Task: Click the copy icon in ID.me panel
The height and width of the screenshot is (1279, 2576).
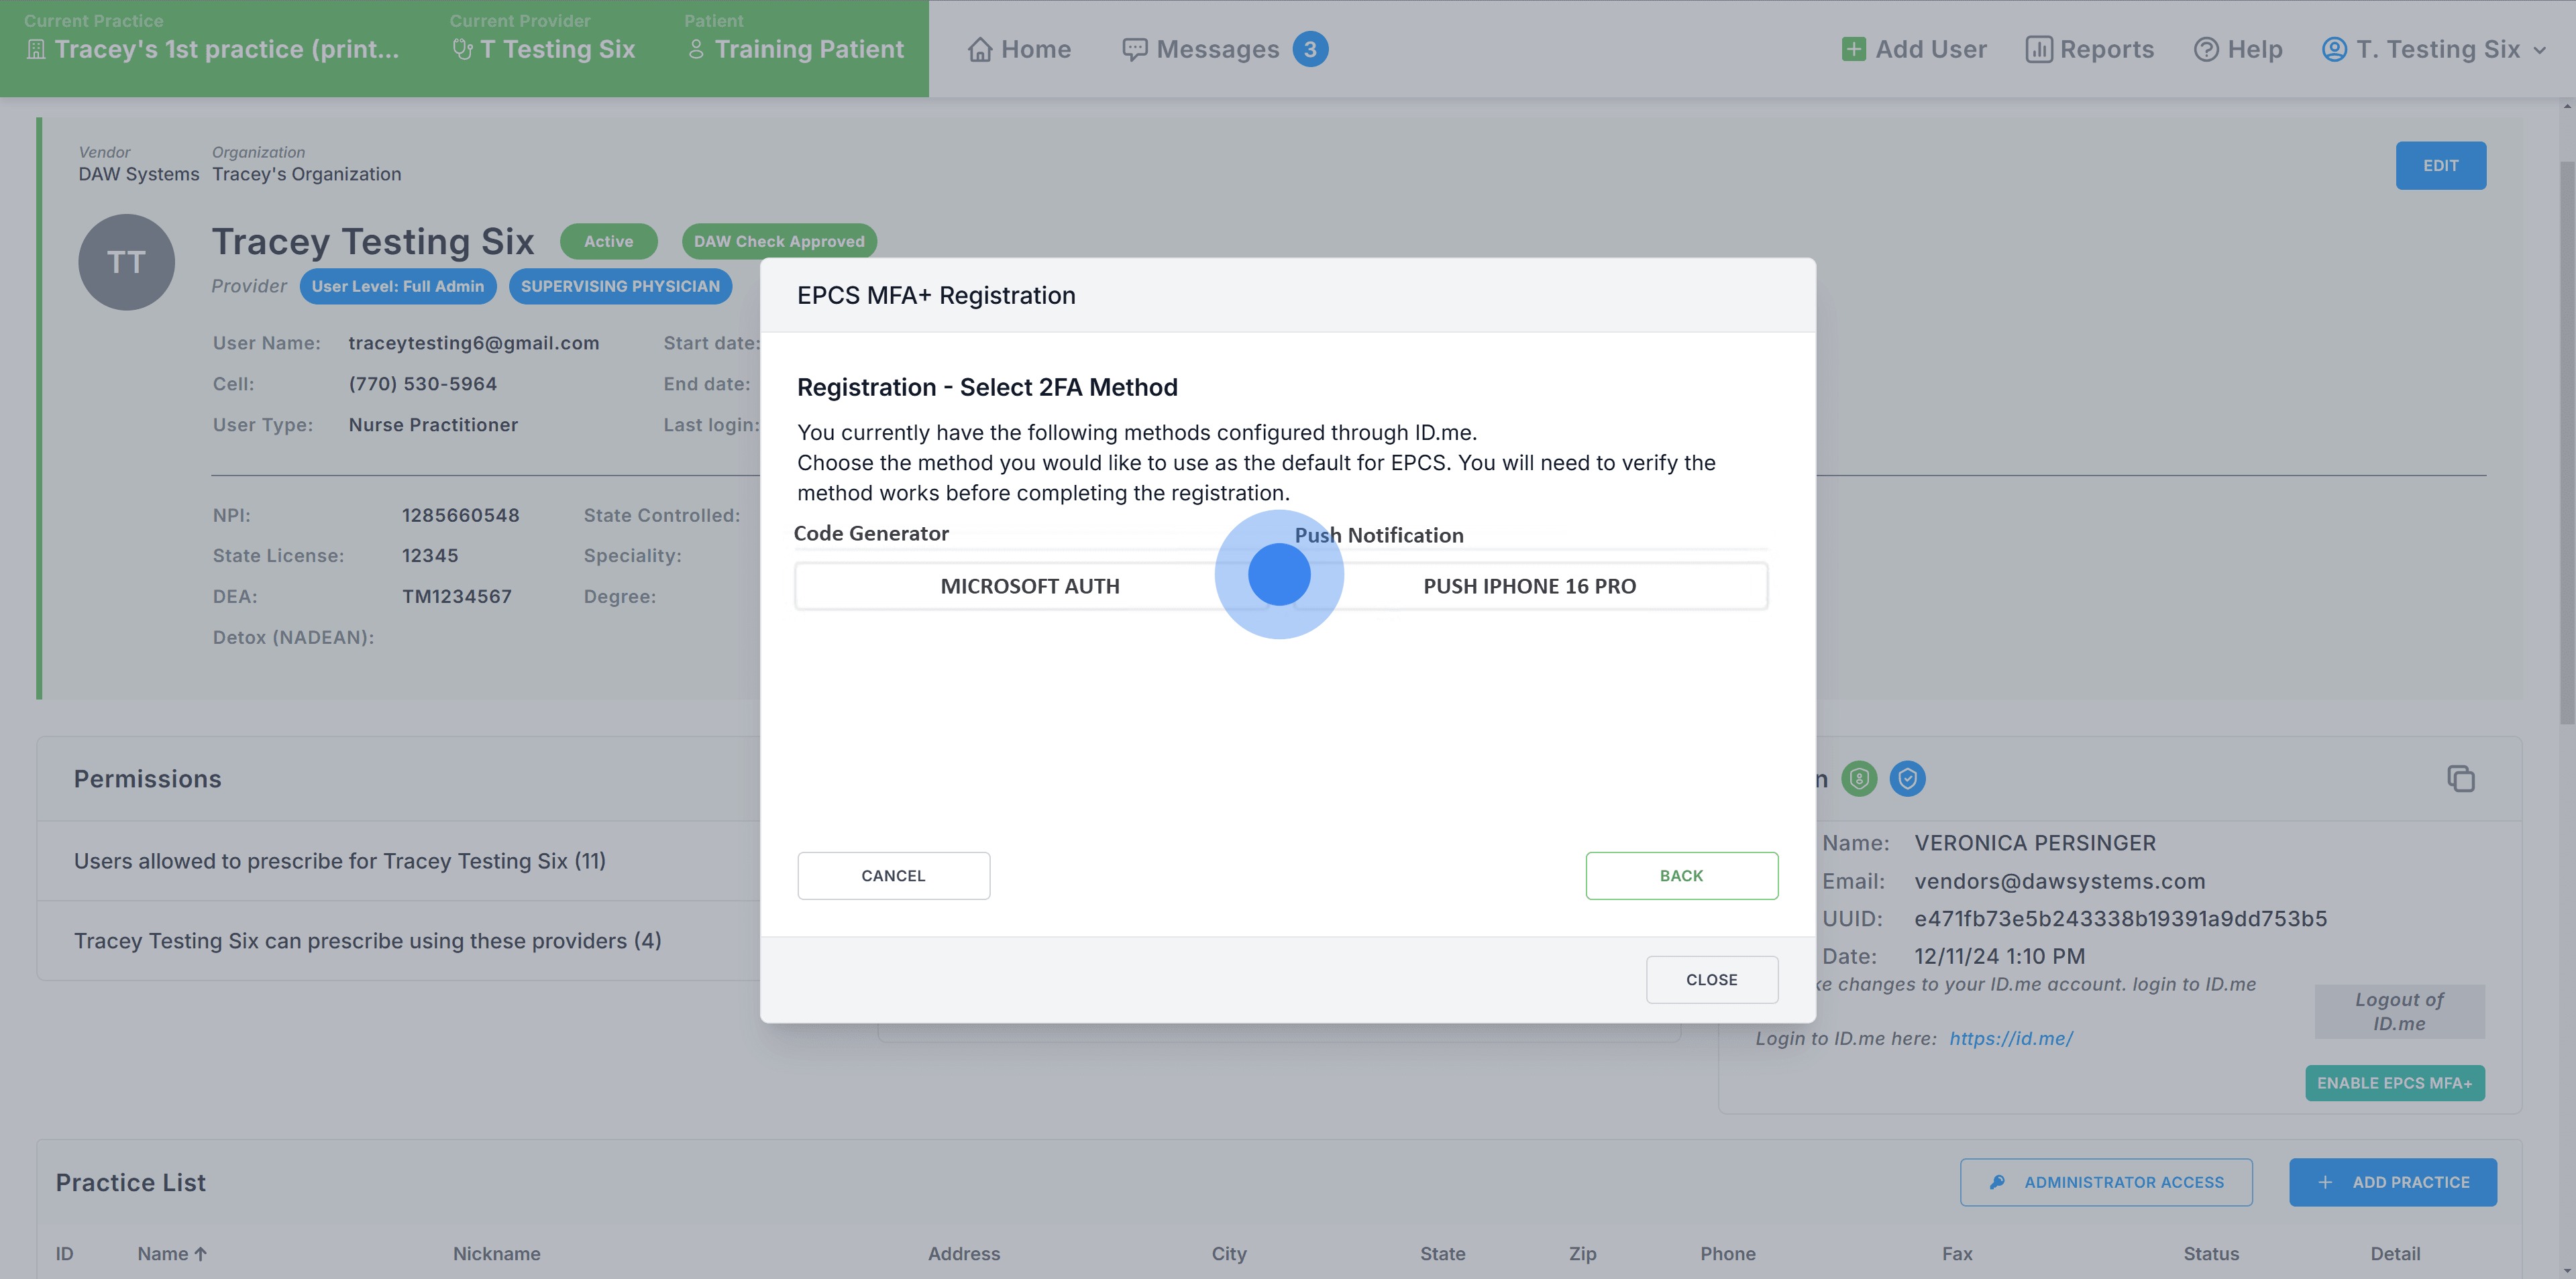Action: coord(2460,779)
